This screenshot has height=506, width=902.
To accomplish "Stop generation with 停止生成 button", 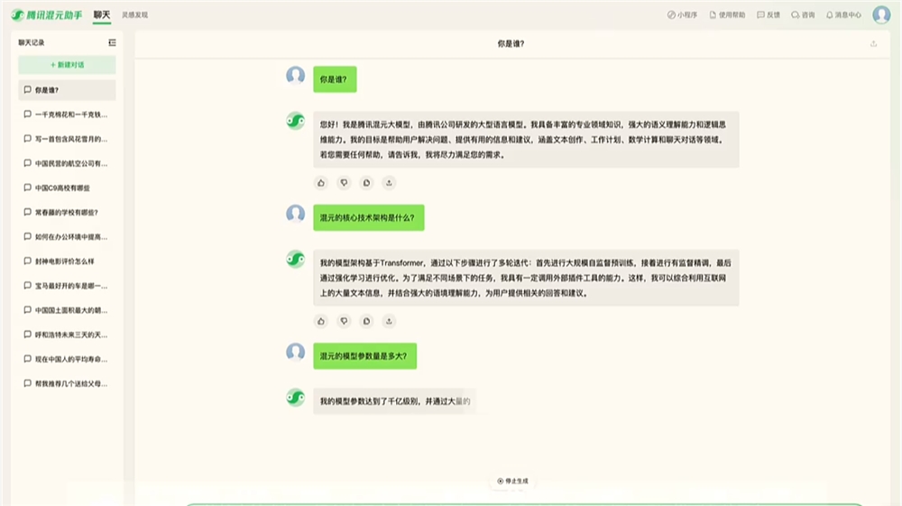I will 512,481.
